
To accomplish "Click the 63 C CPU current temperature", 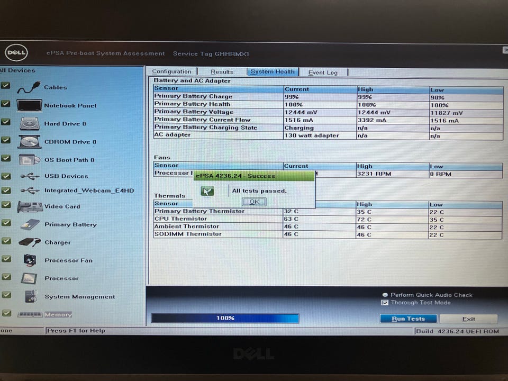I will (x=291, y=219).
